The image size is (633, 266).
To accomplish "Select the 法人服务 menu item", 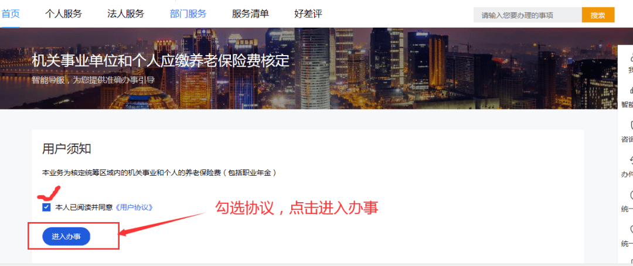I will point(125,13).
